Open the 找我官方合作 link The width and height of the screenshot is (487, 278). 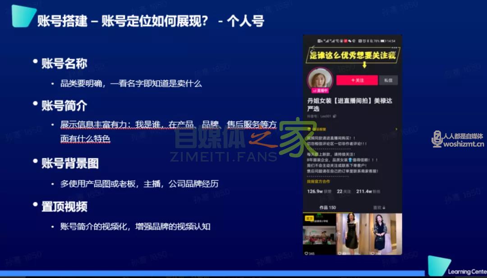pos(318,181)
